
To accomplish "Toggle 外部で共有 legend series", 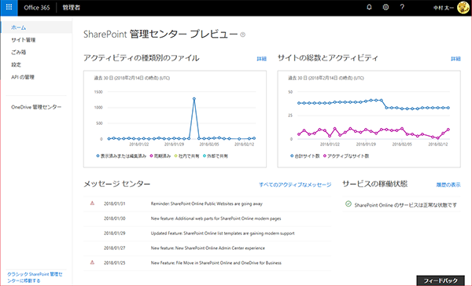I will pyautogui.click(x=216, y=156).
